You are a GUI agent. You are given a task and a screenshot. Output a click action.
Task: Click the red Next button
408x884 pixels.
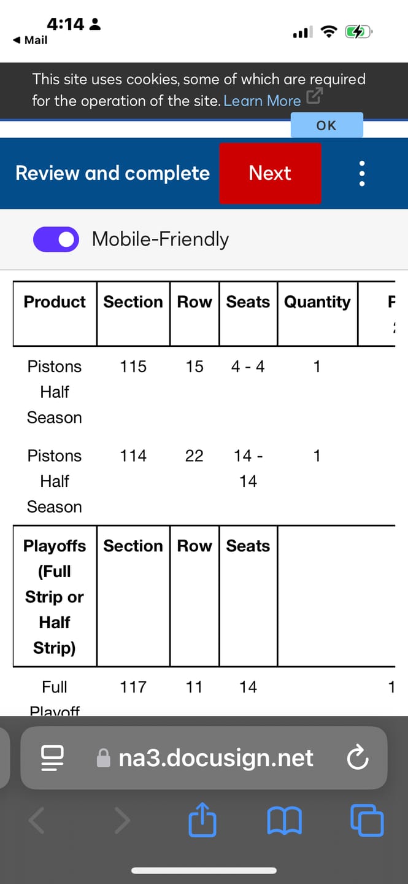coord(270,173)
